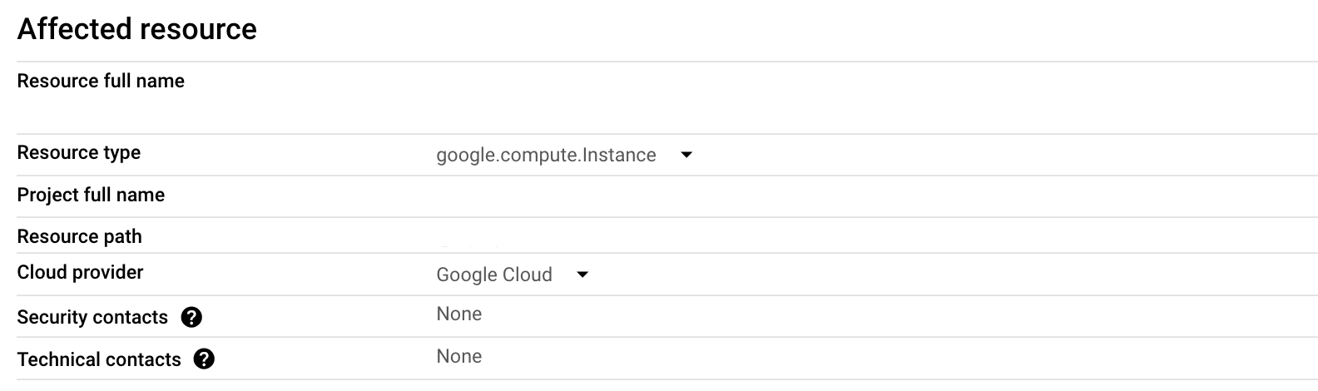Viewport: 1318px width, 391px height.
Task: Open the Cloud provider dropdown arrow
Action: tap(582, 275)
